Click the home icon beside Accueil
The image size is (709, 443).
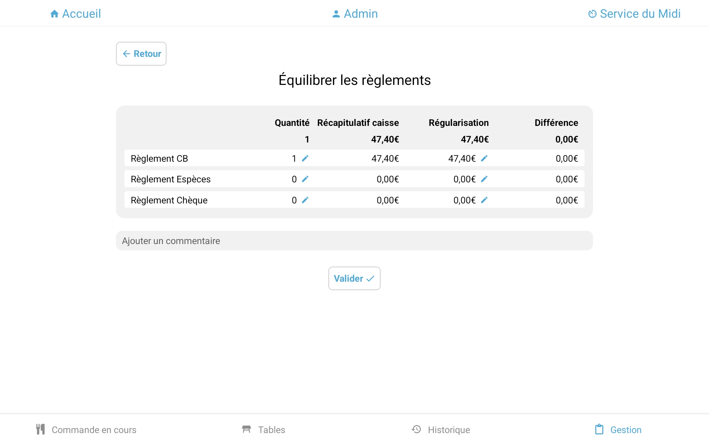point(54,14)
